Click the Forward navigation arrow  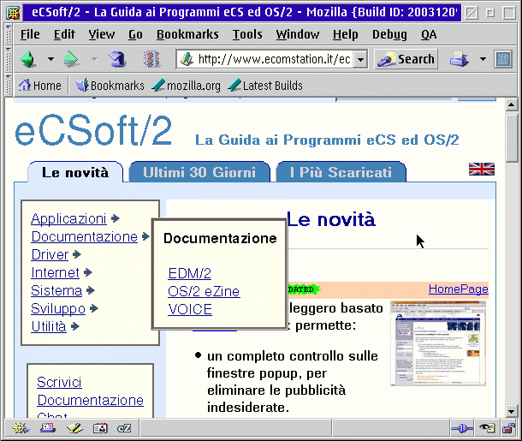73,59
